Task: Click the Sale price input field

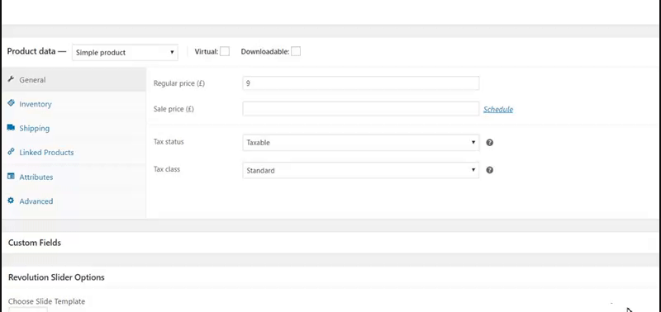Action: pos(361,109)
